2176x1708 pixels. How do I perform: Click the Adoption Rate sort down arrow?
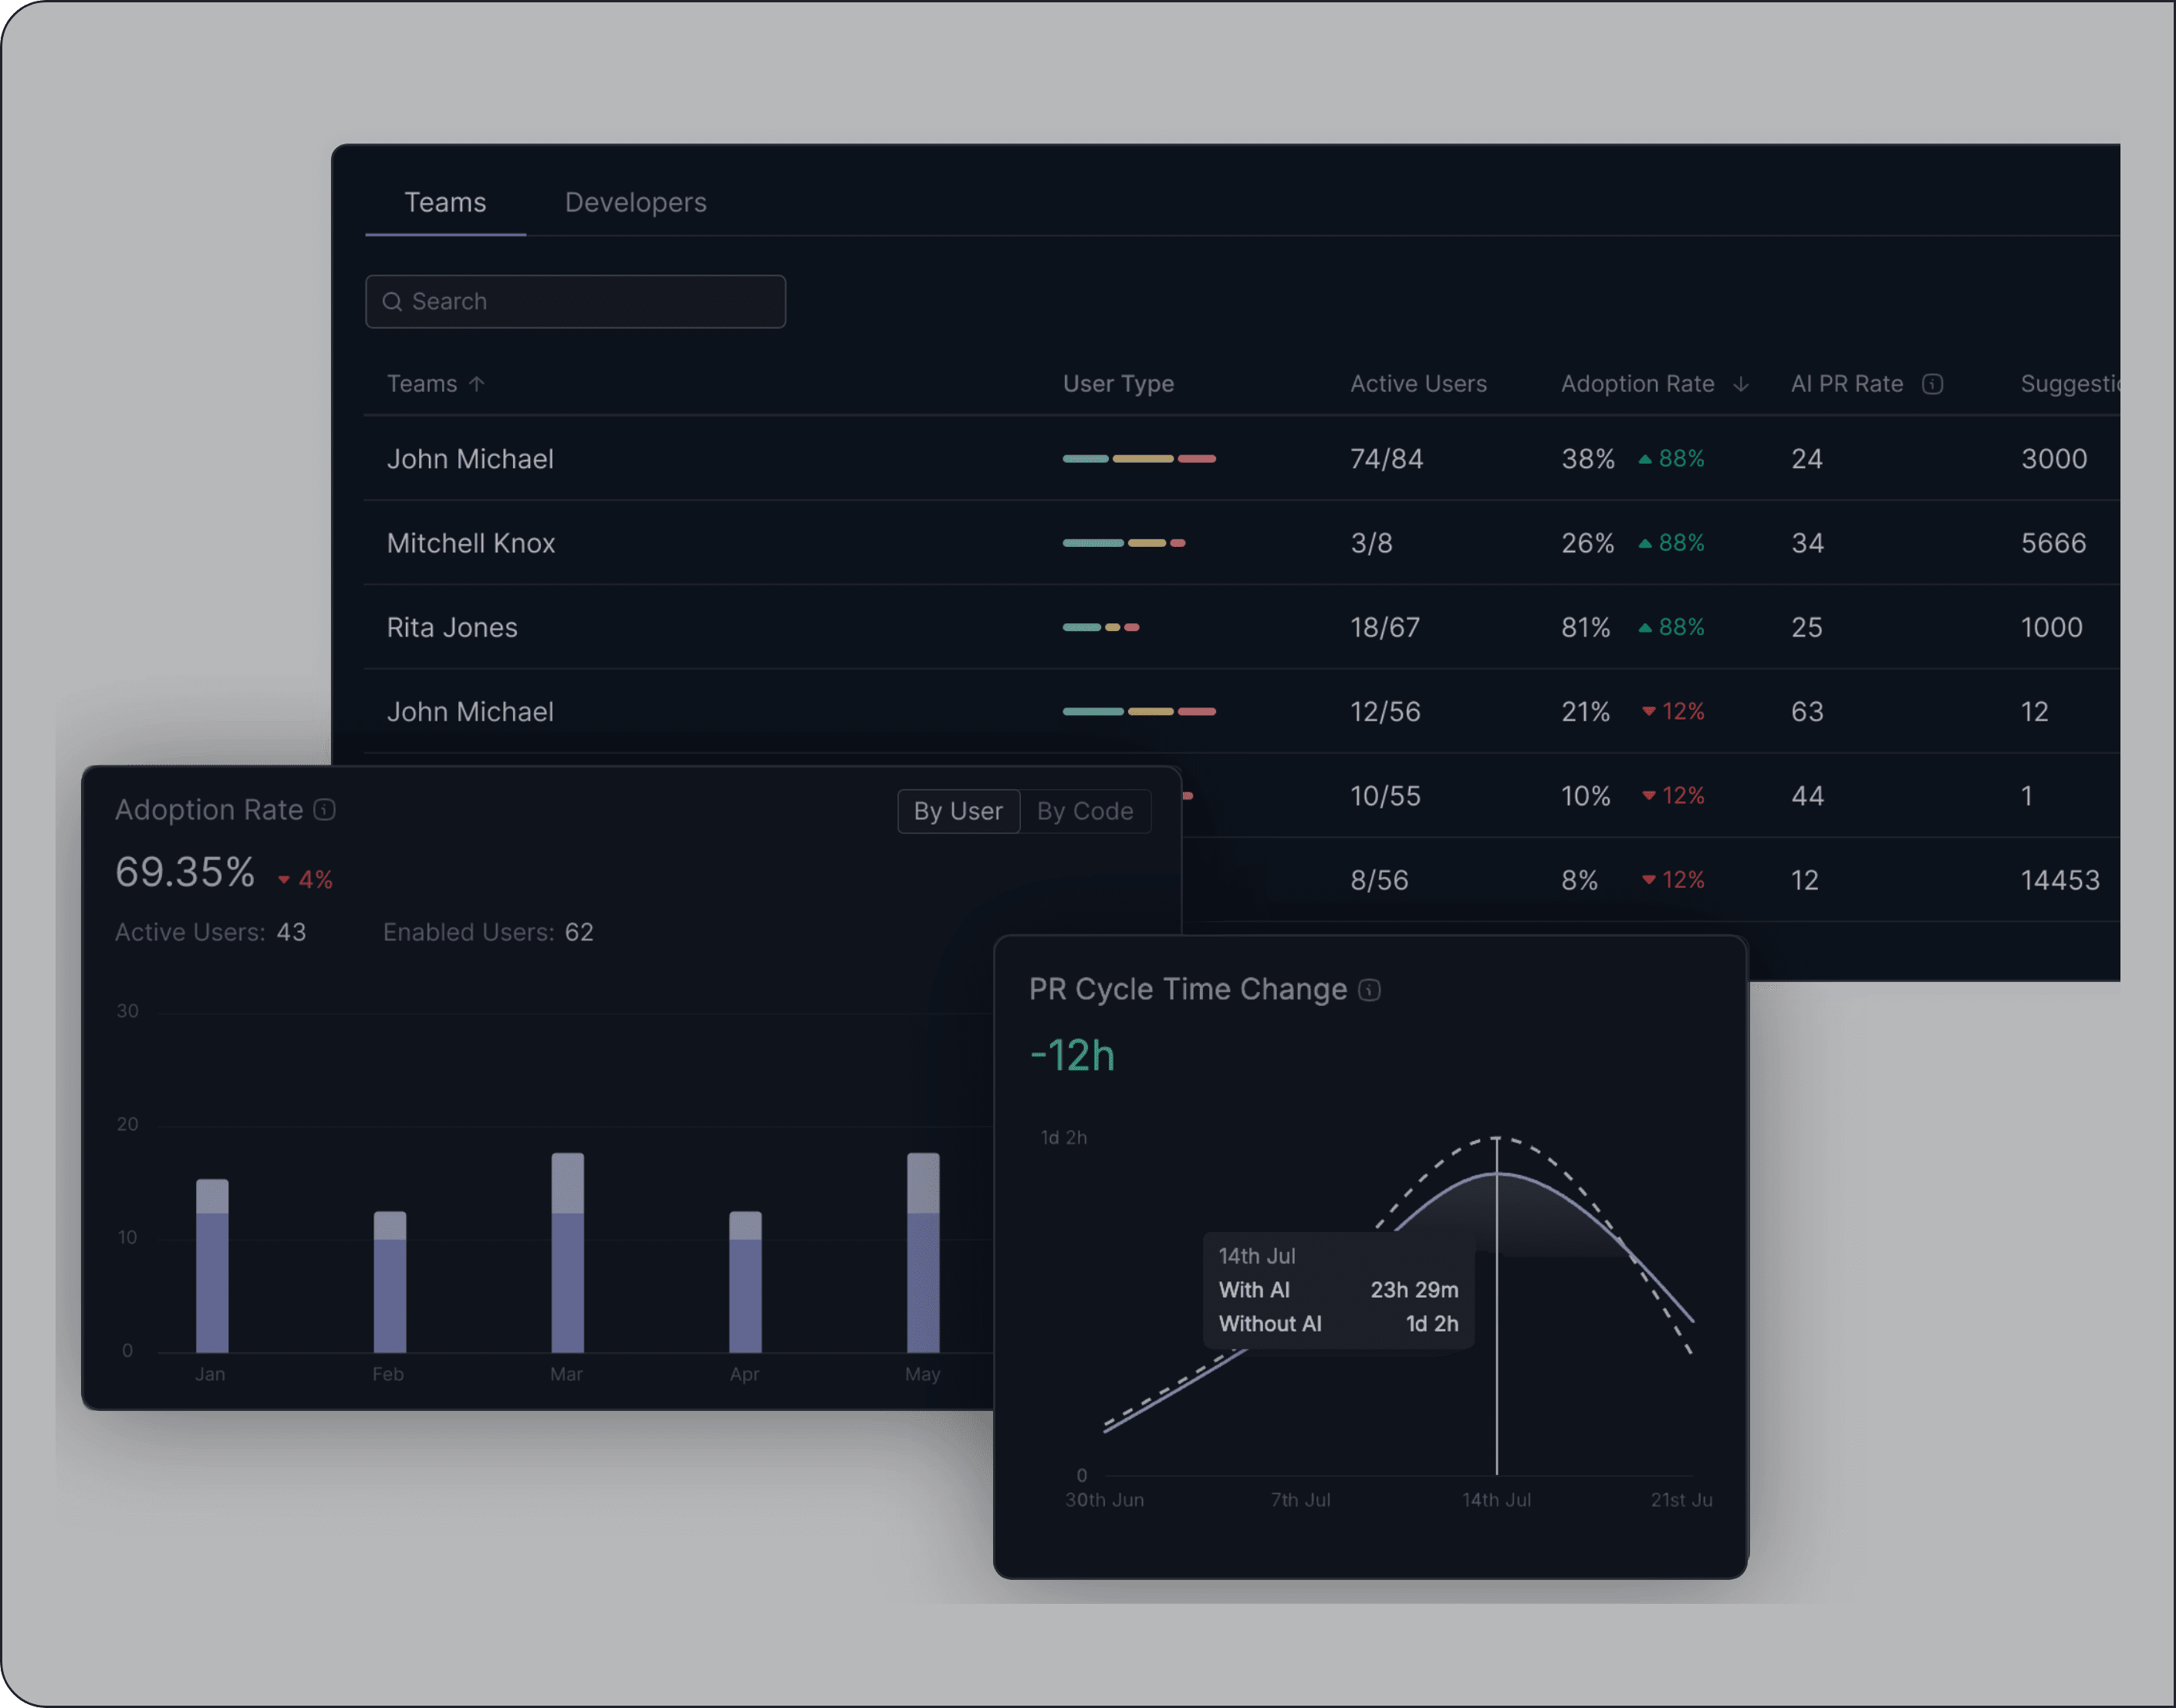(1741, 384)
